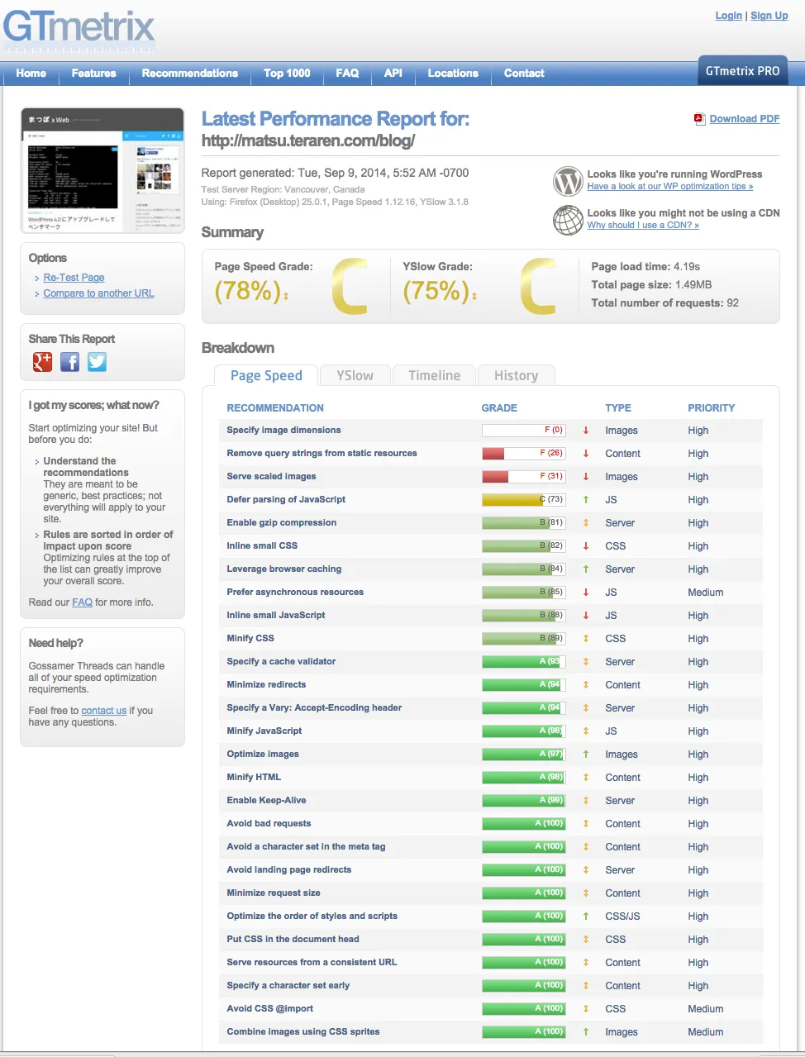The height and width of the screenshot is (1057, 805).
Task: Click green up arrow for Optimize images
Action: (586, 755)
